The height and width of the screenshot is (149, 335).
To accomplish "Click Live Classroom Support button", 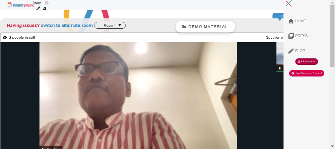I will [x=307, y=73].
